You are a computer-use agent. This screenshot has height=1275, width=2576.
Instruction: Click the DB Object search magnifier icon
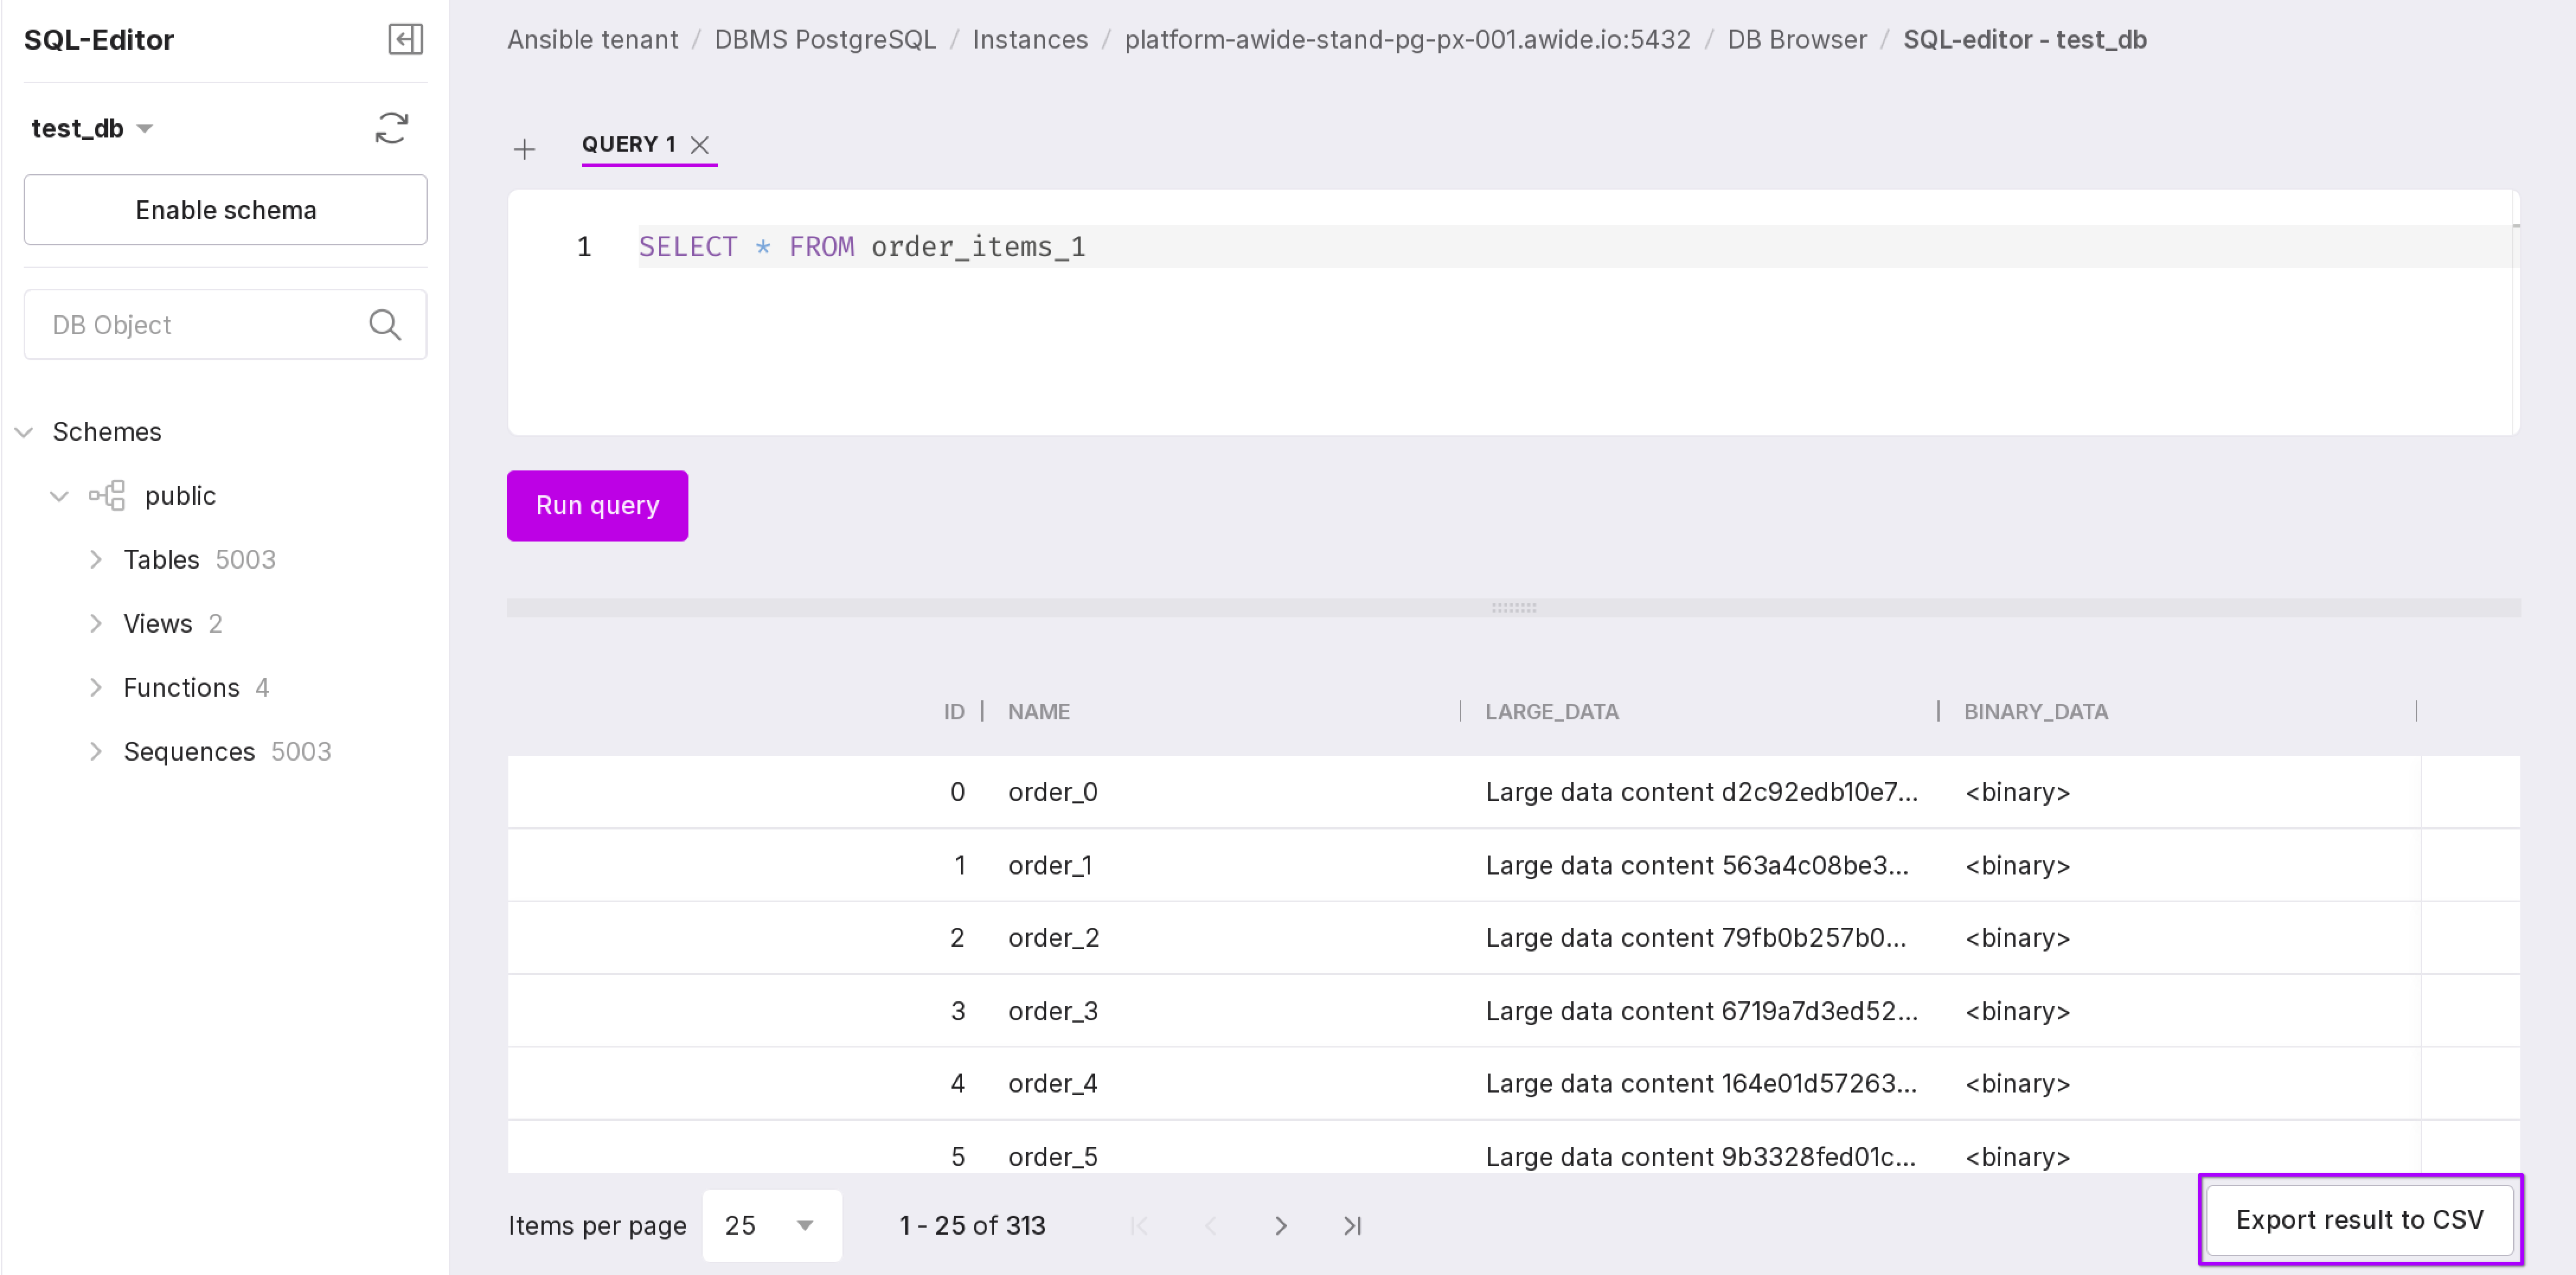click(384, 325)
